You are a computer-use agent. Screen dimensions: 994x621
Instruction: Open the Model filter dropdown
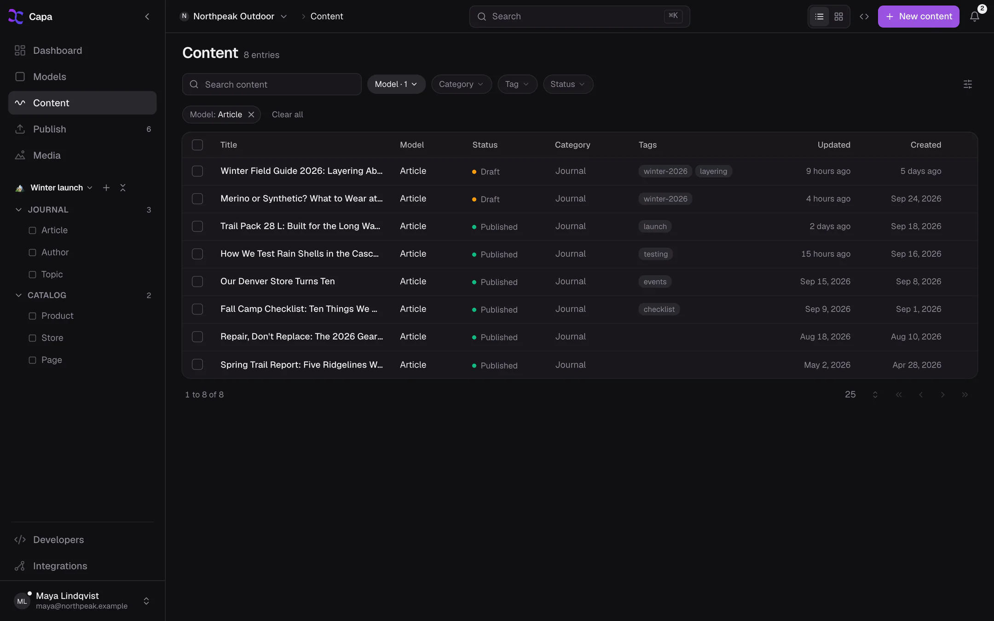pyautogui.click(x=396, y=84)
